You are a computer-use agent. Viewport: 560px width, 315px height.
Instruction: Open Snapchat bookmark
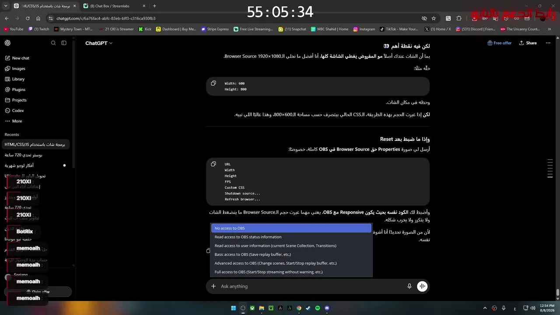pyautogui.click(x=292, y=29)
